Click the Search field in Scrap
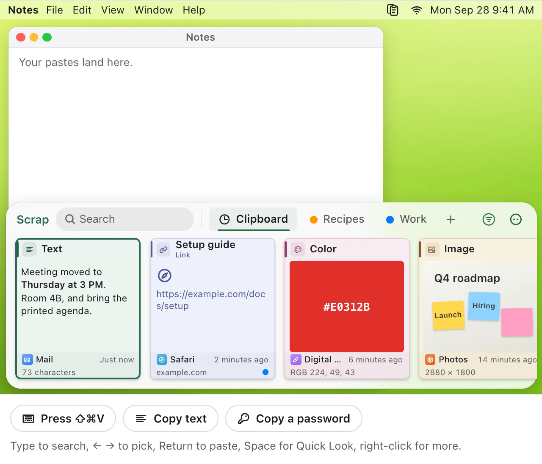The width and height of the screenshot is (542, 464). 125,219
